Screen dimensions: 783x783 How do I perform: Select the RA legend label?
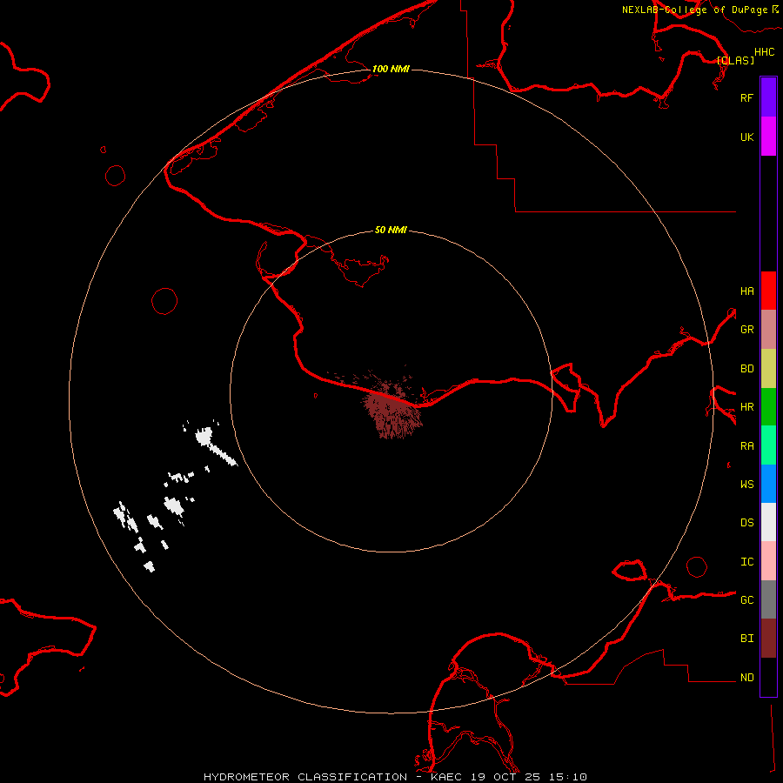pyautogui.click(x=746, y=446)
